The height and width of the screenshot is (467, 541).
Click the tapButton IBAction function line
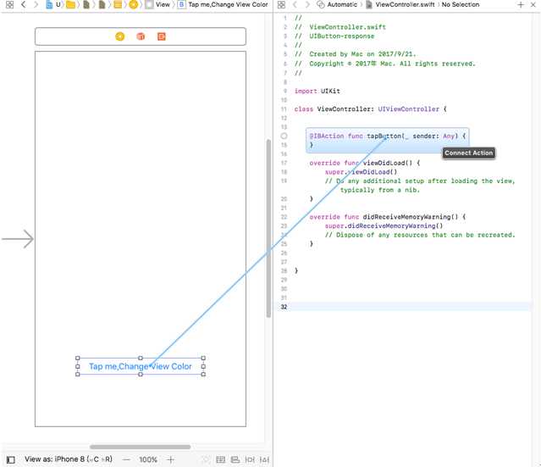387,136
